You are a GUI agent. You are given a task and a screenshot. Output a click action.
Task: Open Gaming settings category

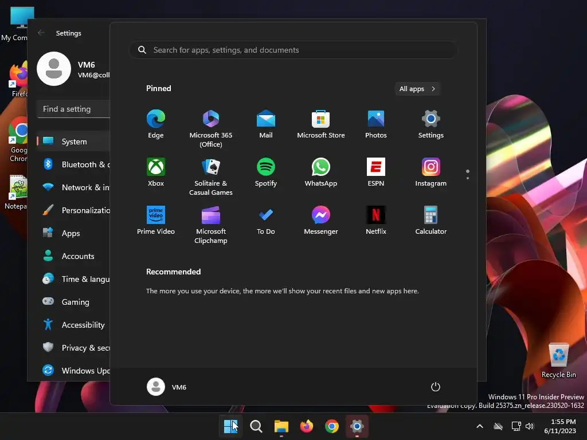(x=74, y=301)
